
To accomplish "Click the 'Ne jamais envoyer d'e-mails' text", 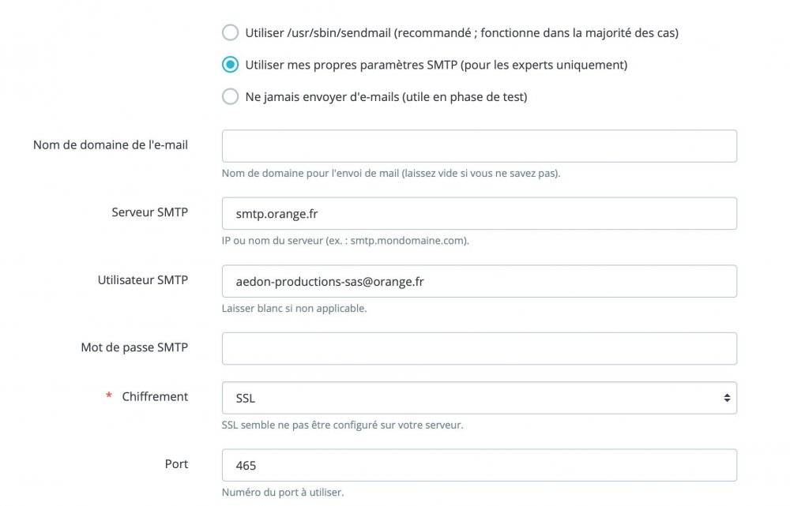I will point(386,97).
